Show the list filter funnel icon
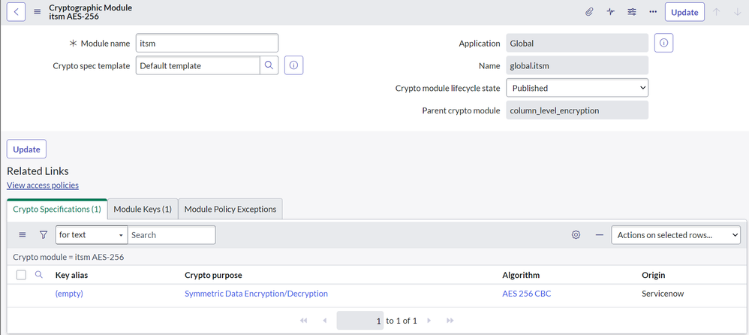Screen dimensions: 749x335 [44, 234]
